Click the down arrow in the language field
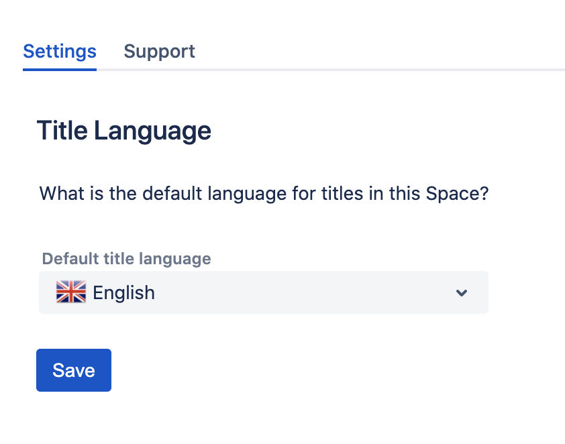This screenshot has width=565, height=444. tap(461, 292)
